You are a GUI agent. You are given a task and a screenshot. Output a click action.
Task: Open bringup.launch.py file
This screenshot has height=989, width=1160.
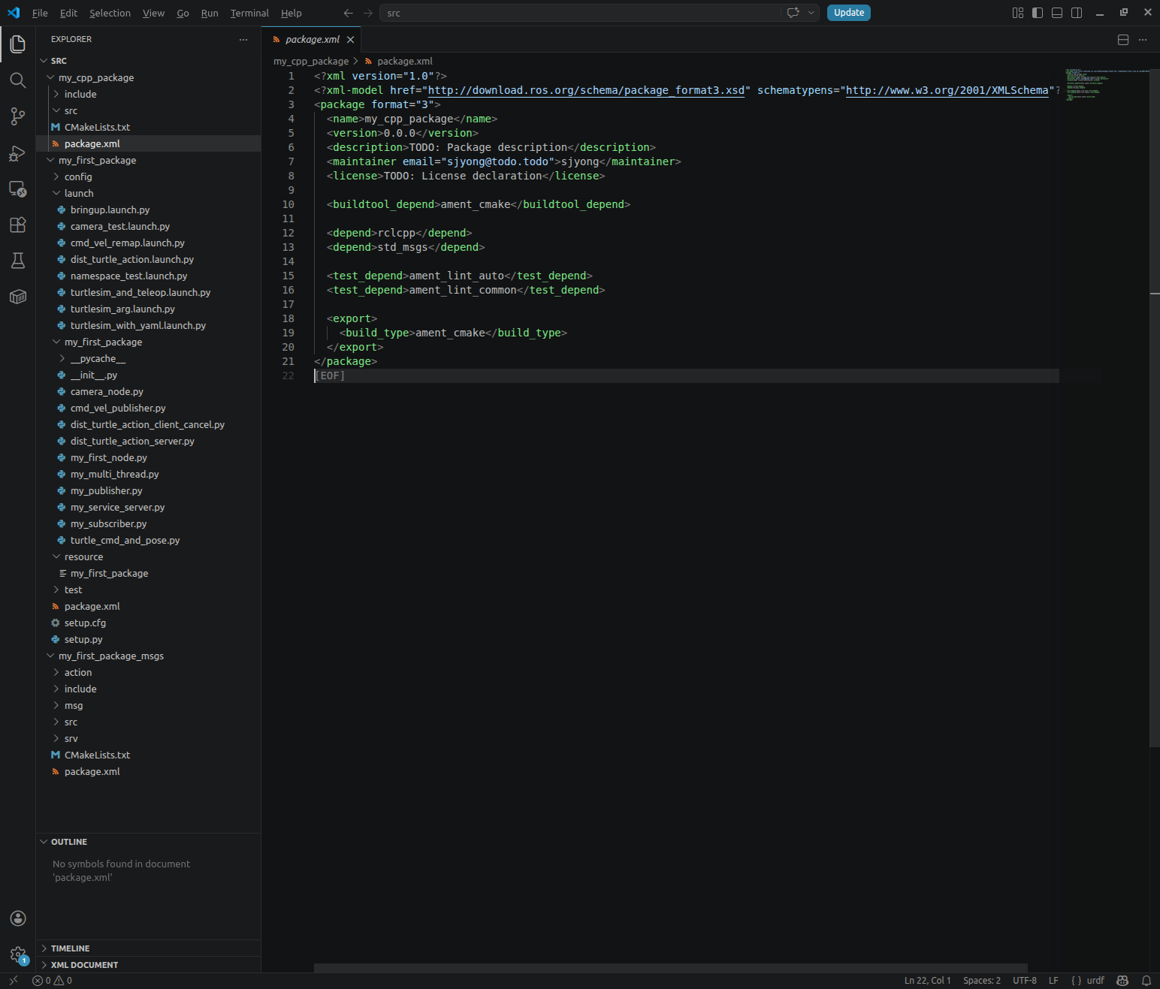click(148, 210)
